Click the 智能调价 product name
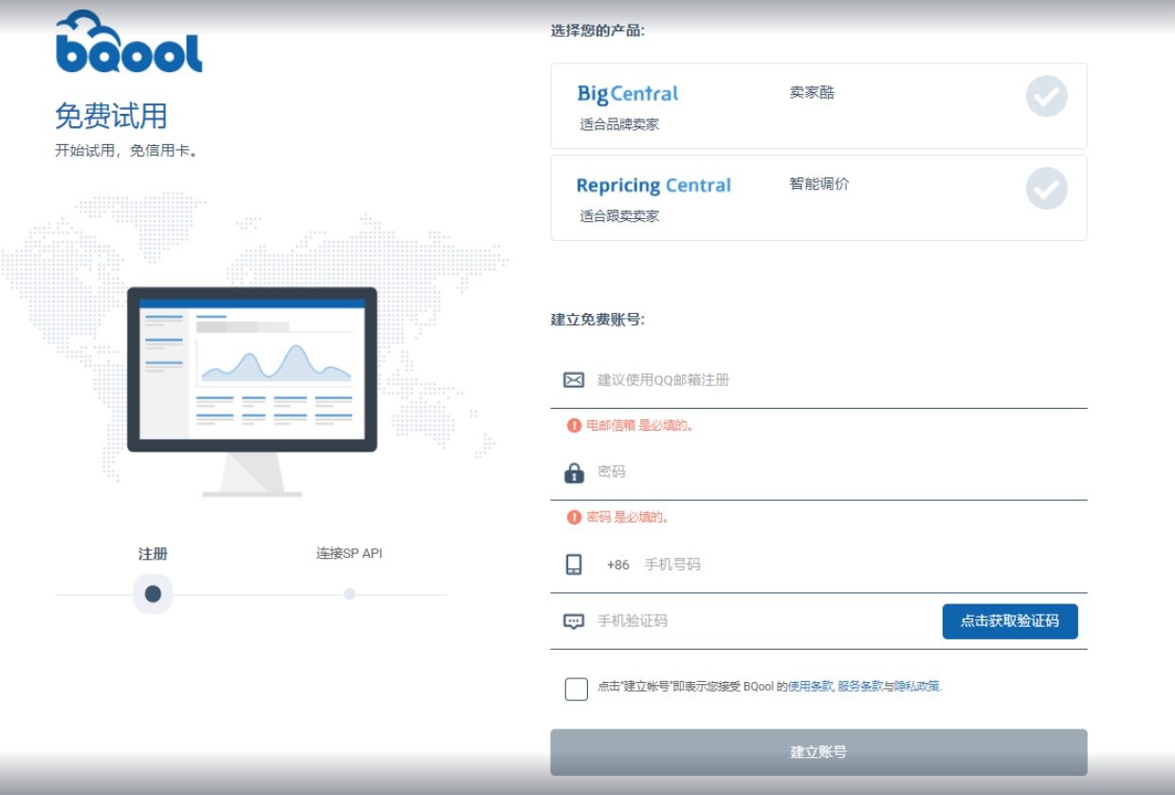 coord(819,184)
